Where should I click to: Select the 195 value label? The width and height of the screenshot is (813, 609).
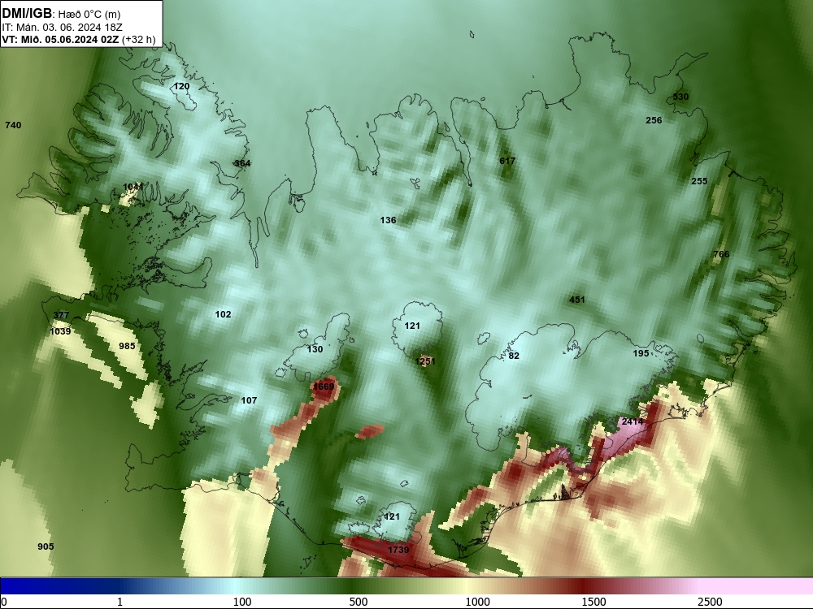click(x=641, y=353)
